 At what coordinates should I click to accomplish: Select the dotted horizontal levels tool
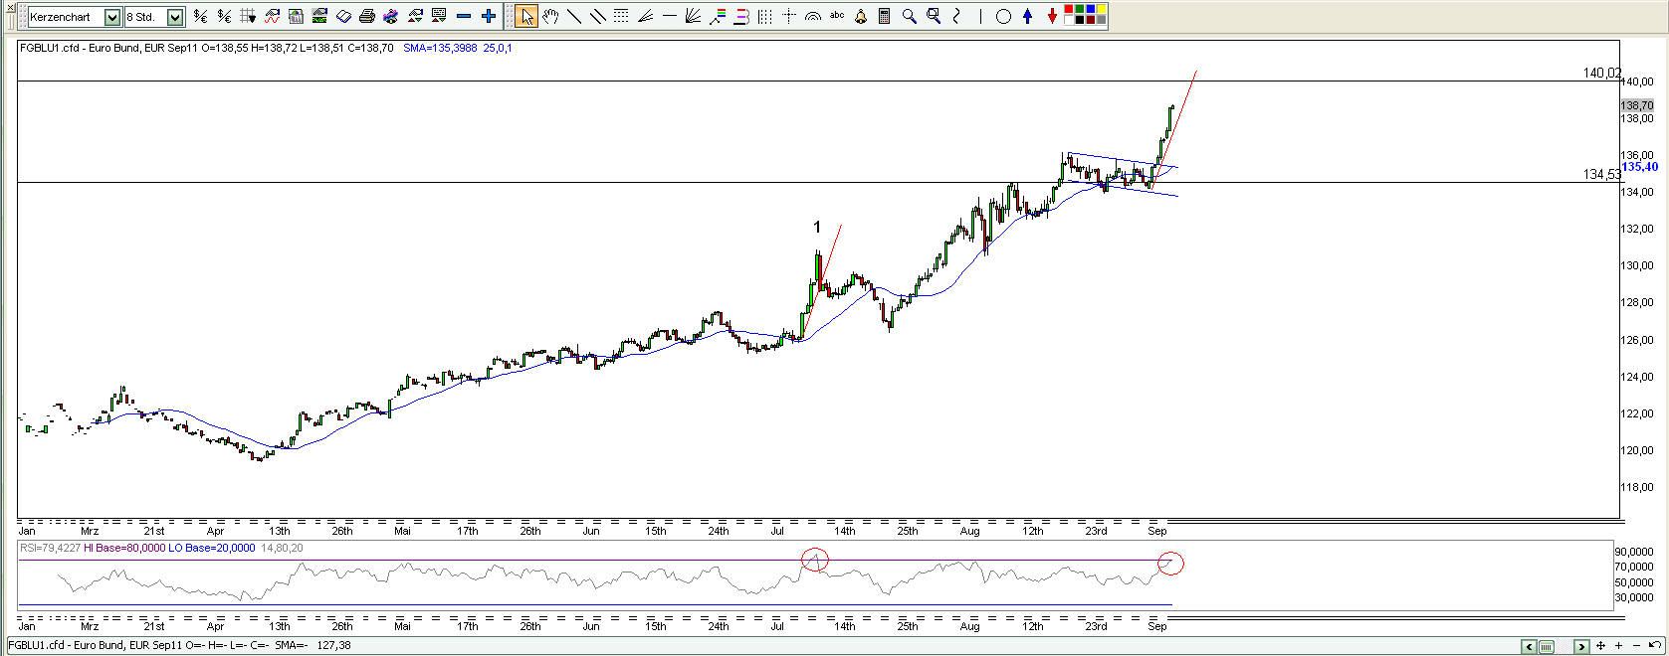(621, 16)
